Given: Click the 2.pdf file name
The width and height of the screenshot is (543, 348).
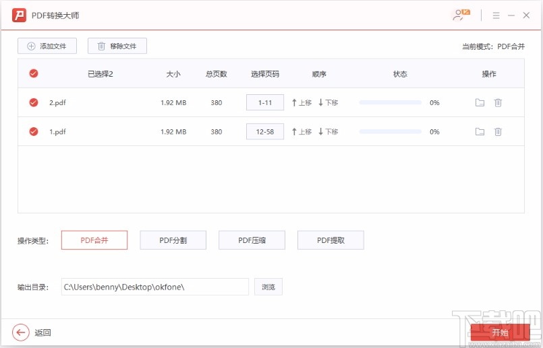Looking at the screenshot, I should point(57,102).
